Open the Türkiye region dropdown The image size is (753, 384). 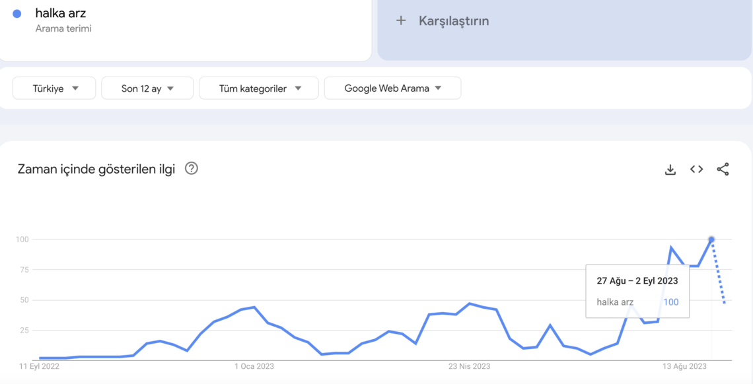click(x=54, y=88)
